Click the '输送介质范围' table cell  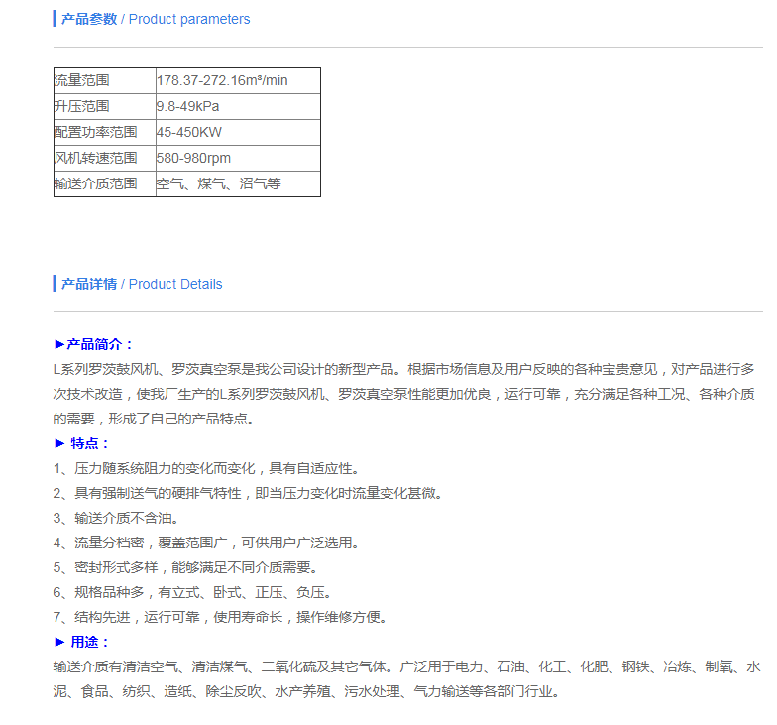(x=105, y=184)
